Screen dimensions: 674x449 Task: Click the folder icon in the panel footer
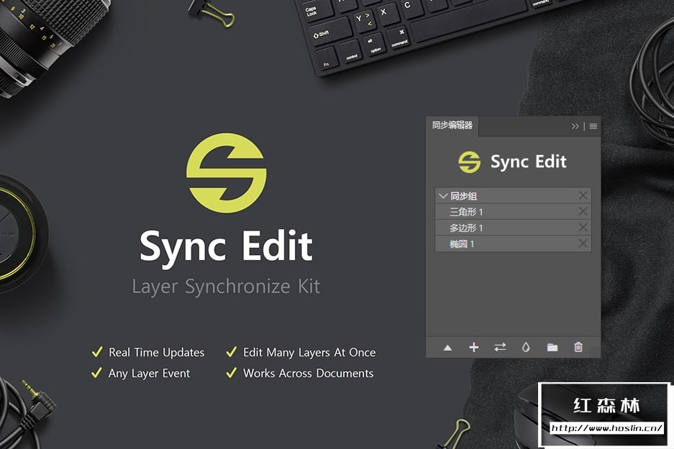tap(552, 347)
